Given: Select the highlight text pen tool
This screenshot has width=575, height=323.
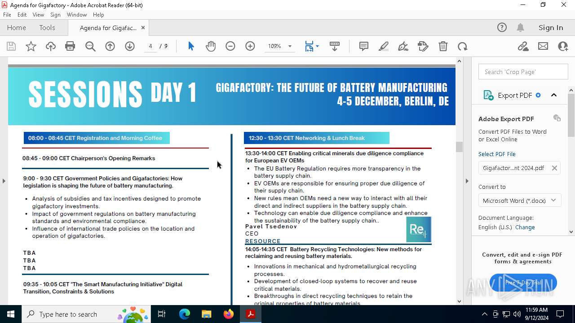Looking at the screenshot, I should pyautogui.click(x=384, y=46).
